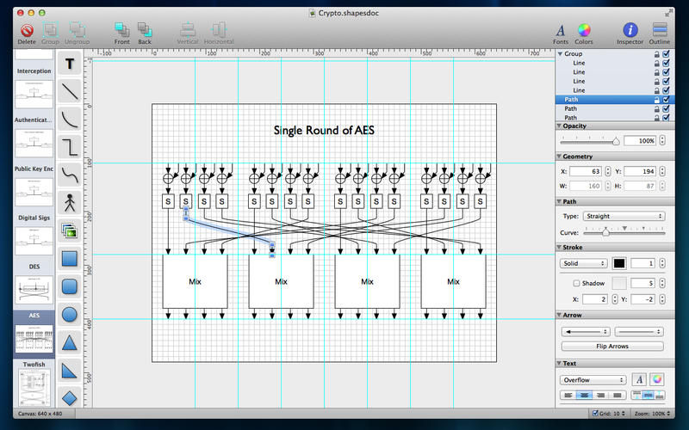This screenshot has height=430, width=689.
Task: Toggle visibility checkbox of Group layer
Action: pyautogui.click(x=666, y=53)
